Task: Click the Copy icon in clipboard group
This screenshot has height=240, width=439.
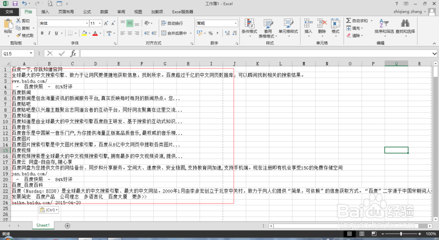Action: (18, 28)
